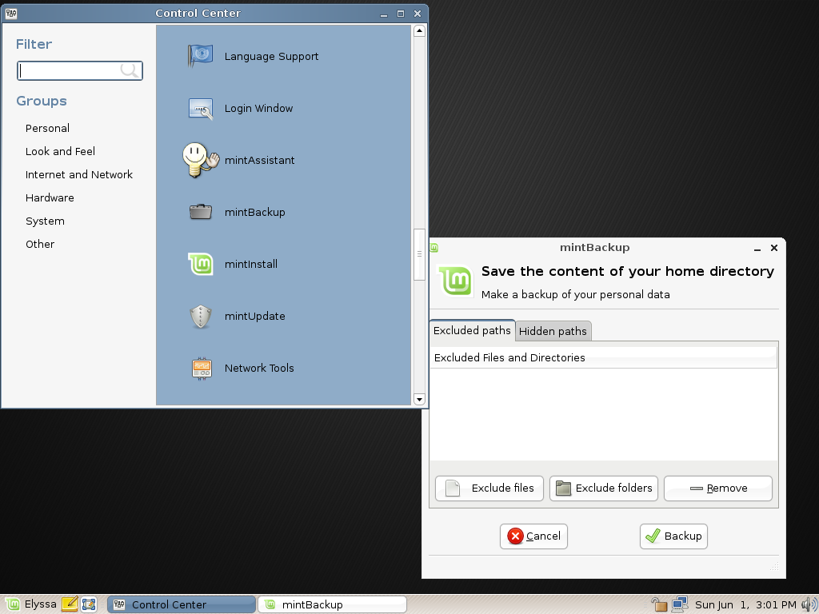This screenshot has width=819, height=614.
Task: Launch mintAssistant smiley lightbulb icon
Action: click(201, 160)
